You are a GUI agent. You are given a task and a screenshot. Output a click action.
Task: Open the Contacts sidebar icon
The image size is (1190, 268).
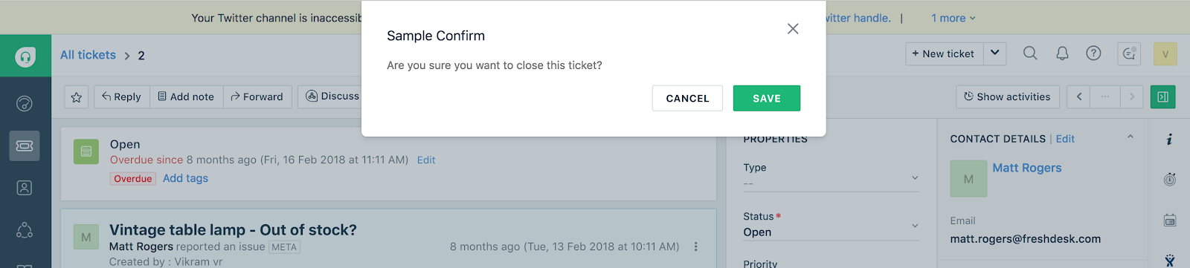click(x=25, y=188)
